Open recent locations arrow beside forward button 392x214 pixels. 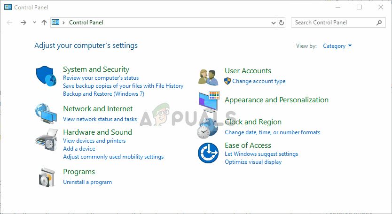34,23
